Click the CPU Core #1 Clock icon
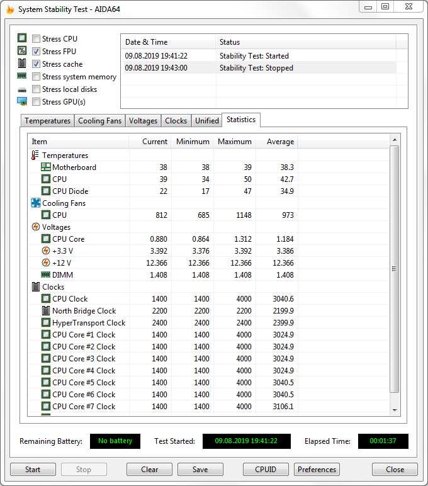This screenshot has height=486, width=428. [46, 335]
